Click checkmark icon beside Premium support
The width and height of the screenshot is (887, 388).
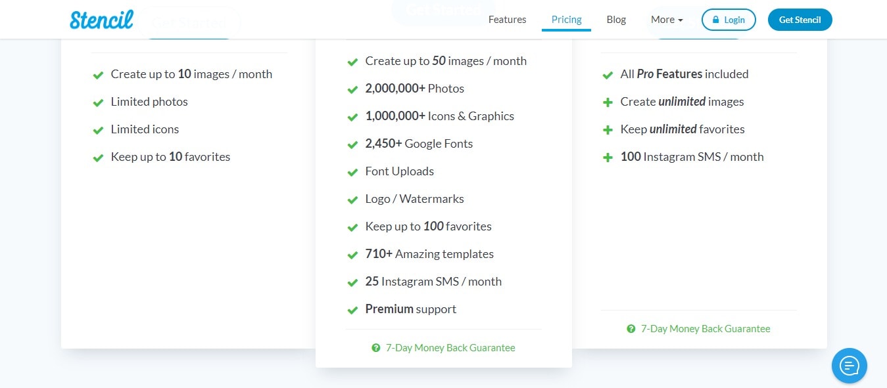352,310
